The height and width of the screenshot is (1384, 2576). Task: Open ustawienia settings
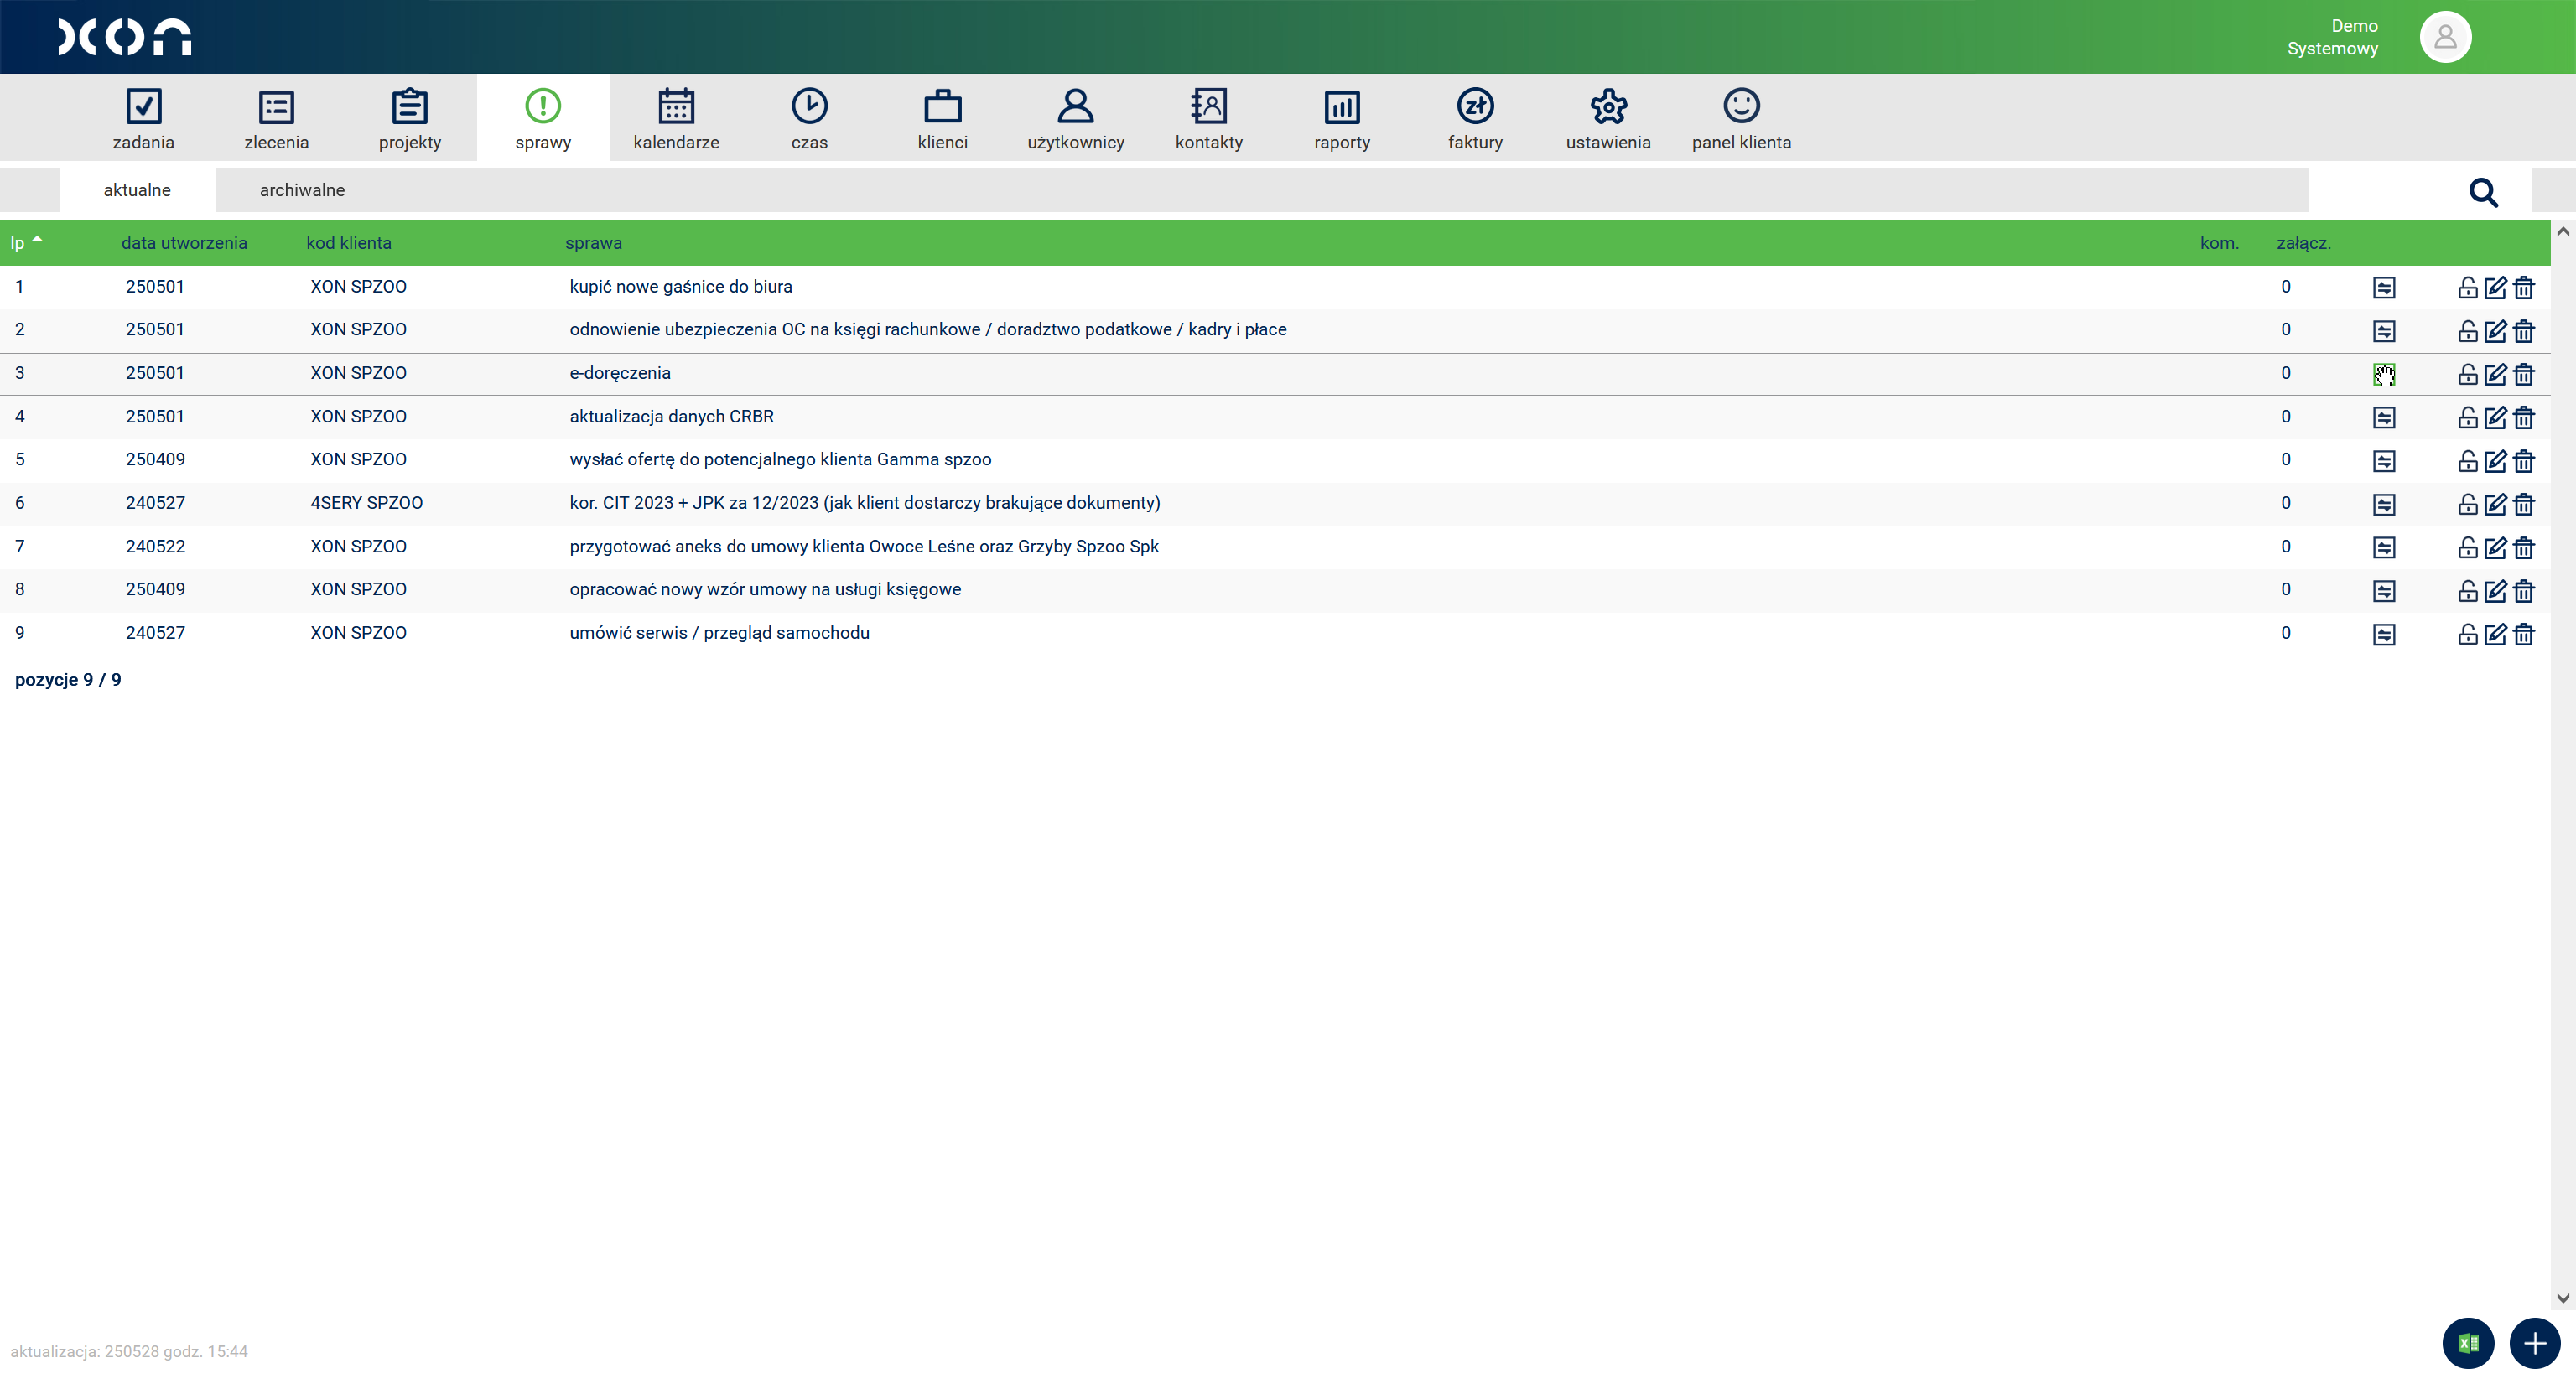pyautogui.click(x=1608, y=118)
